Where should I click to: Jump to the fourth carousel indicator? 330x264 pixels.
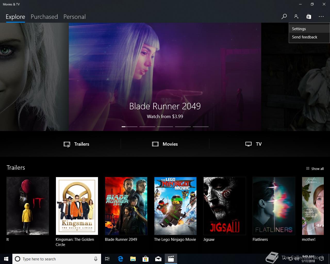[x=183, y=127]
